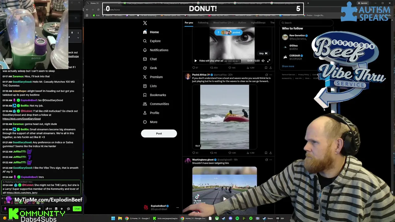Play the ad video
Viewport: 395px width, 222px height.
[x=195, y=61]
